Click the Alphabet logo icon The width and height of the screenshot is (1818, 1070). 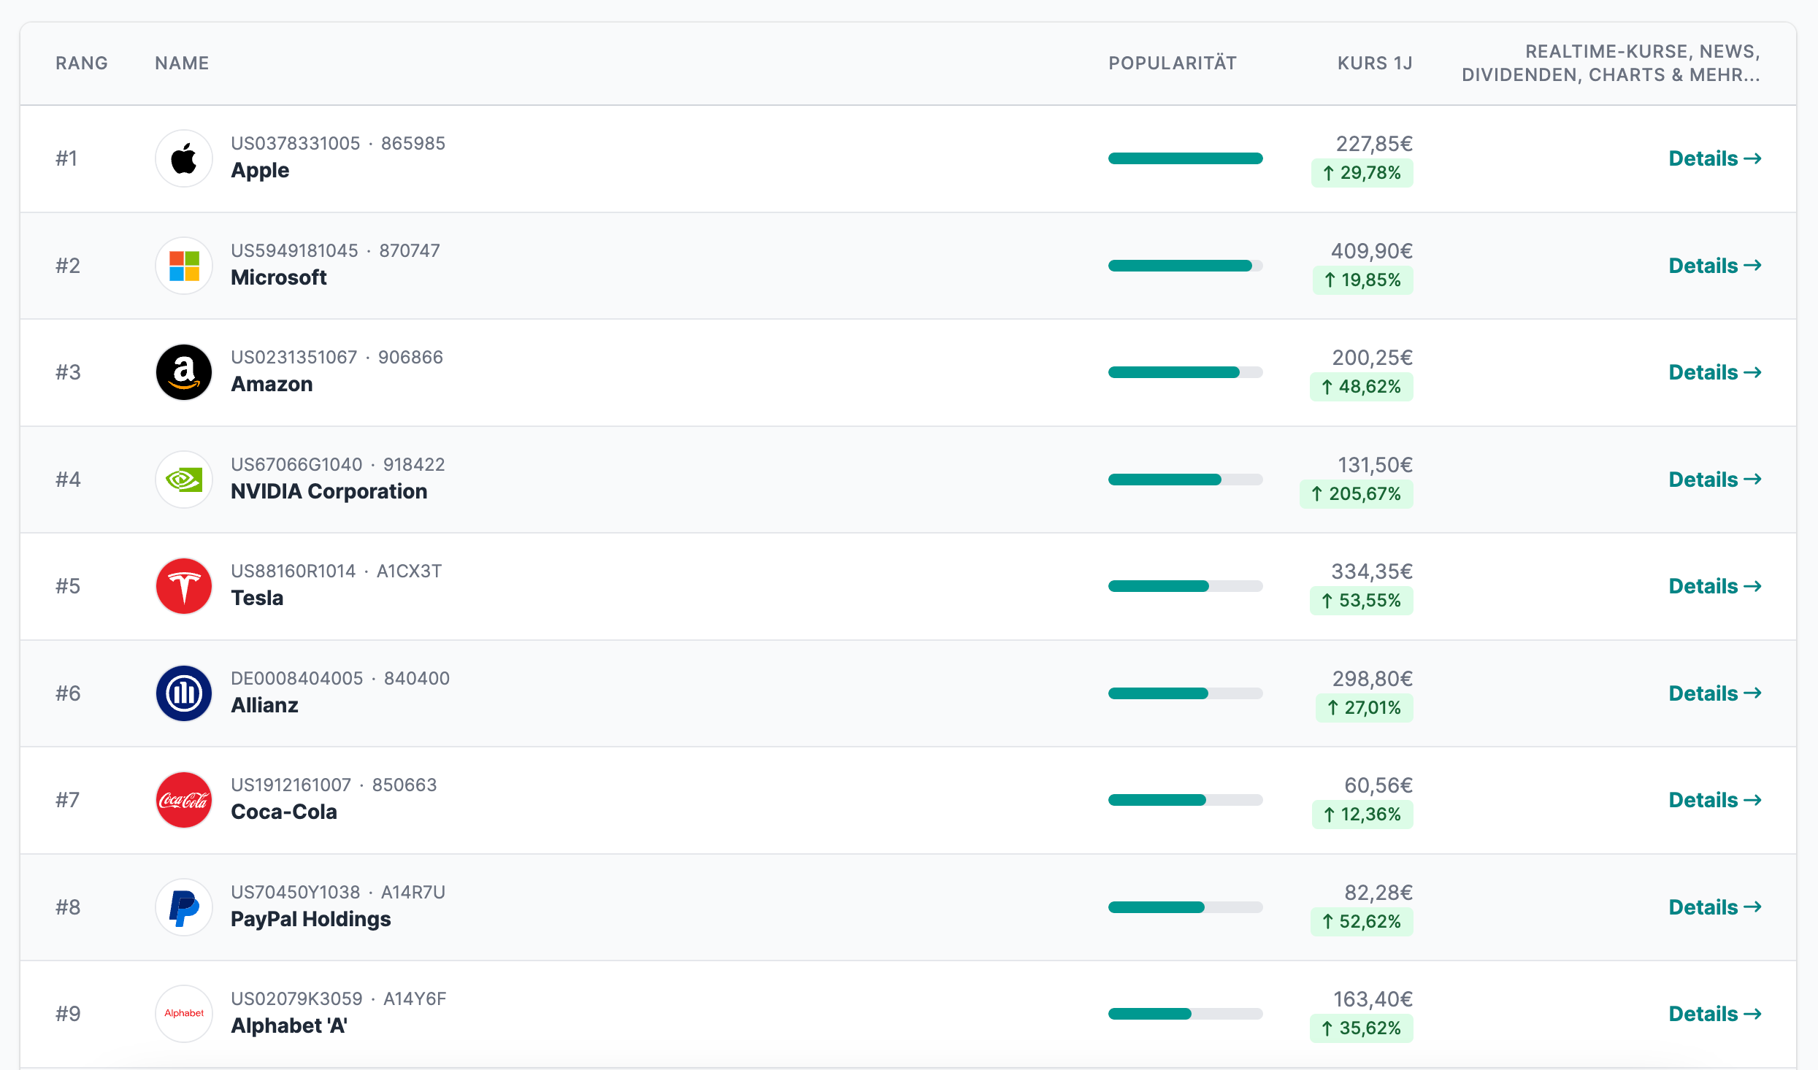[184, 1014]
